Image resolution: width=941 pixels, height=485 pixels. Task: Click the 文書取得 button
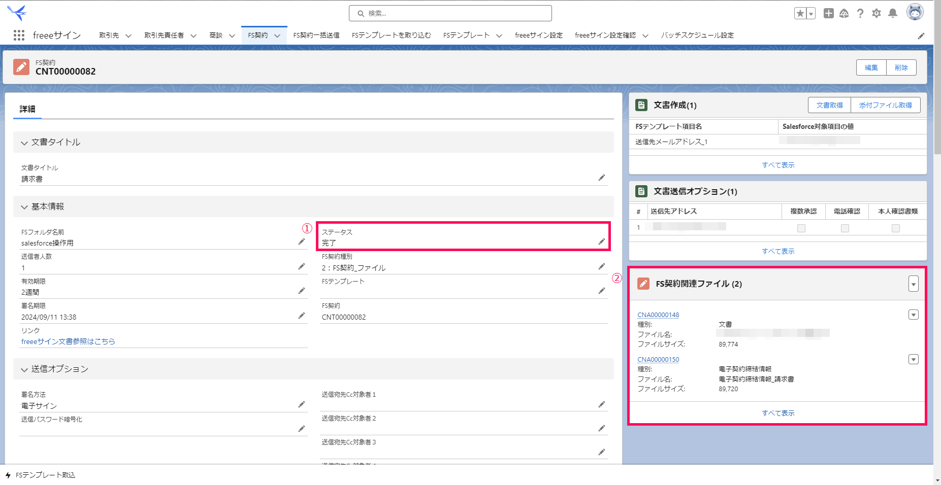[x=830, y=105]
